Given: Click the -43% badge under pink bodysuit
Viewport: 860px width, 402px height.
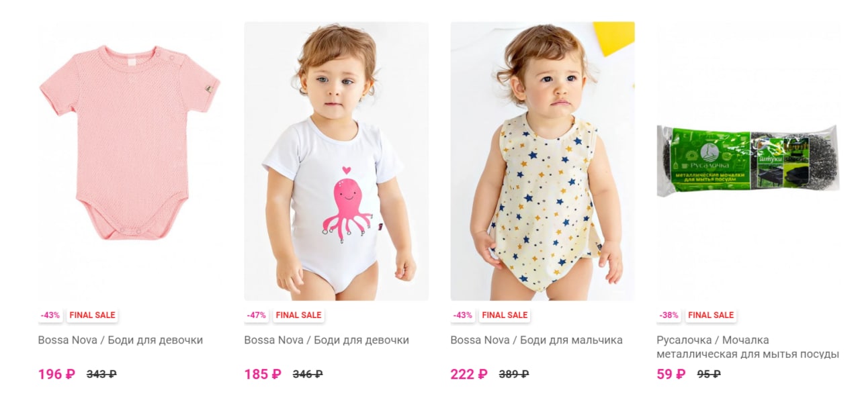Looking at the screenshot, I should (x=50, y=315).
